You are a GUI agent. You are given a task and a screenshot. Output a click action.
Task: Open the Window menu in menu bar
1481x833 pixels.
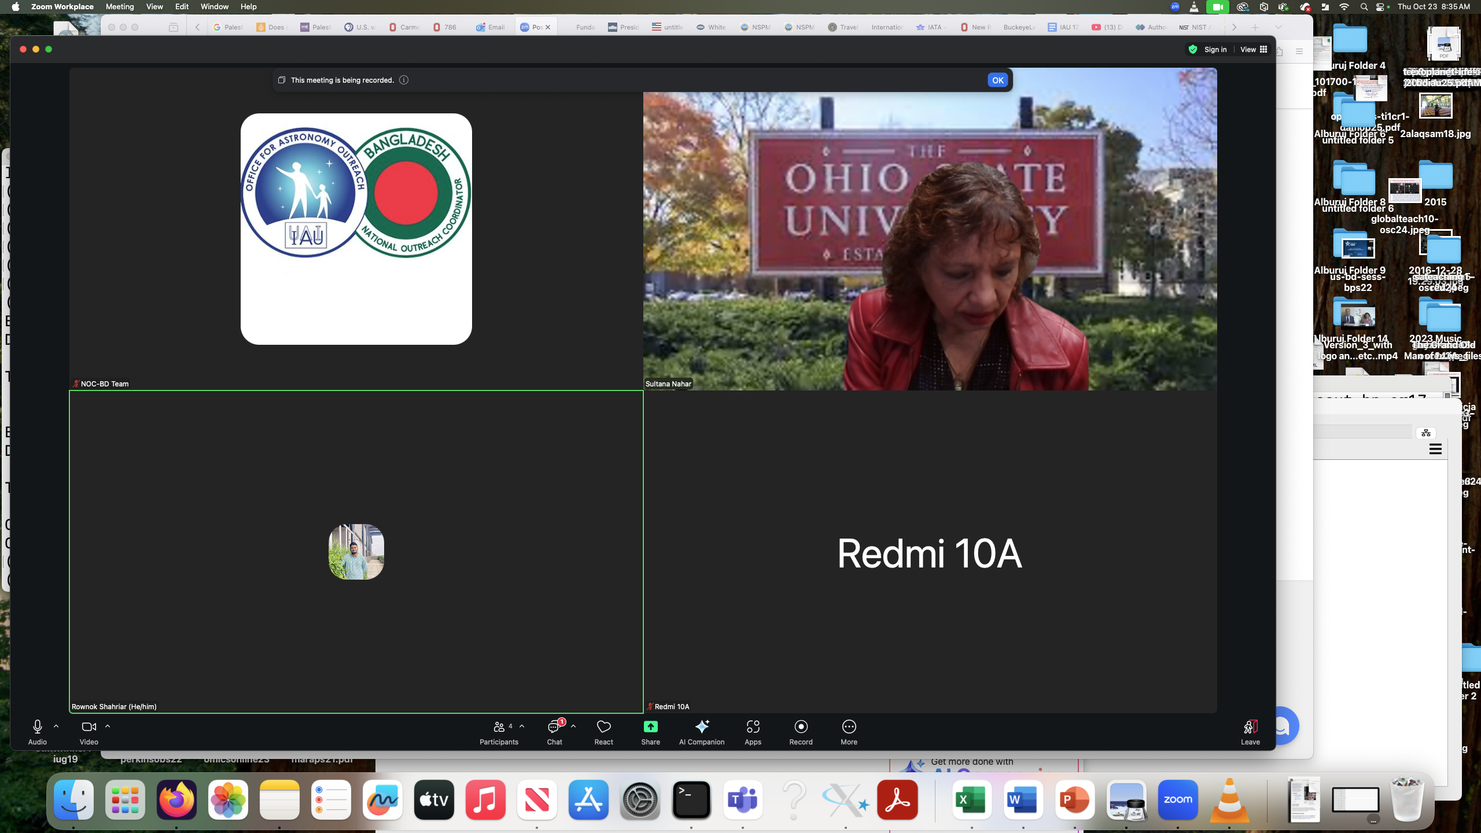[x=214, y=6]
